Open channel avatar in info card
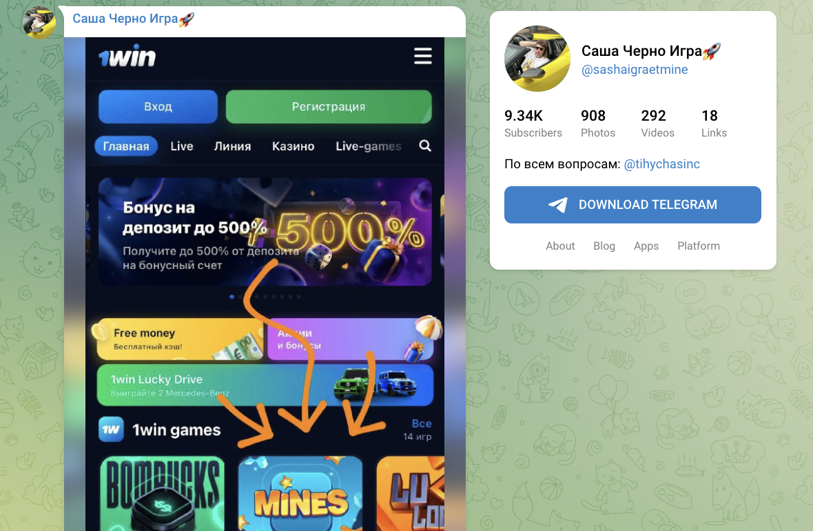813x531 pixels. point(537,59)
